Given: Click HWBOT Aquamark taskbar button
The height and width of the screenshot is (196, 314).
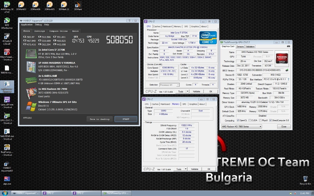Looking at the screenshot, I should 26,193.
